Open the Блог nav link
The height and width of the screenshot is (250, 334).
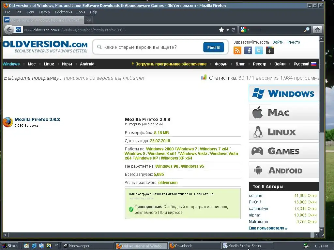[240, 64]
